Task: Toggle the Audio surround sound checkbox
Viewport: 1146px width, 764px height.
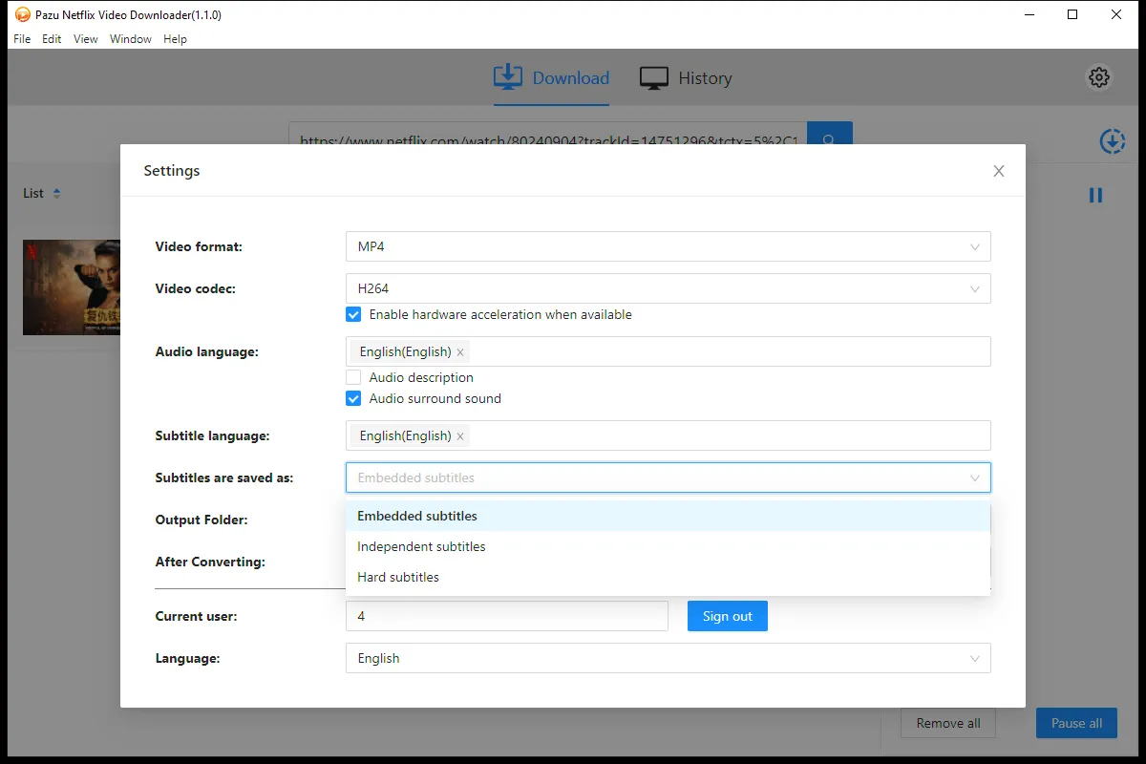Action: click(353, 398)
